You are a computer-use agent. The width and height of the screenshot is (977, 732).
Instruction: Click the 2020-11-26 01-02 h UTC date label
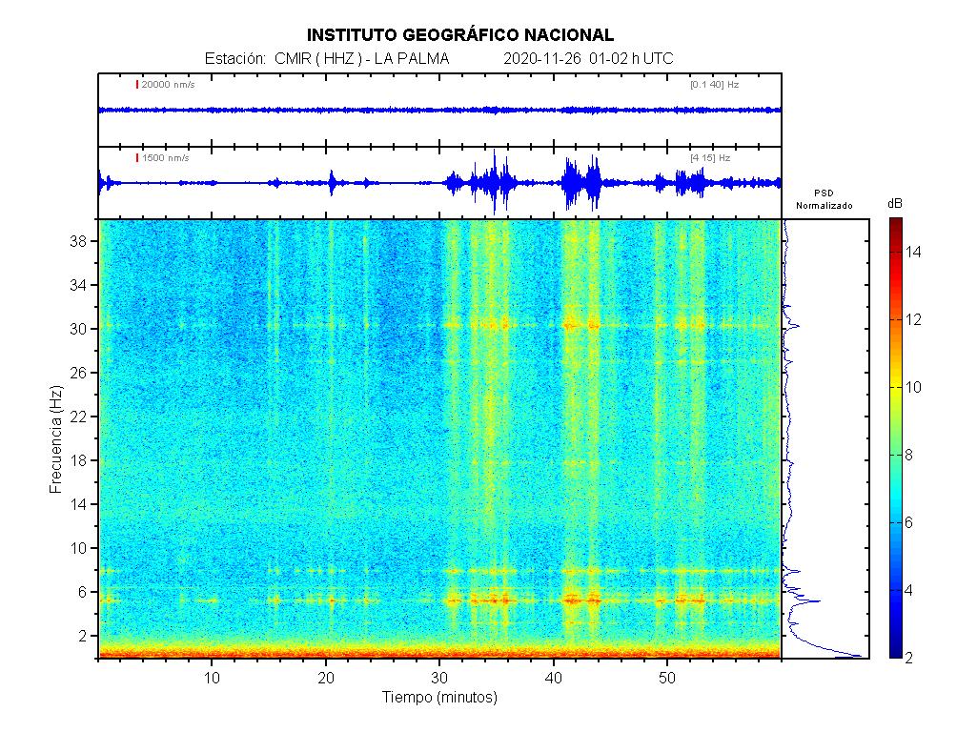(587, 59)
